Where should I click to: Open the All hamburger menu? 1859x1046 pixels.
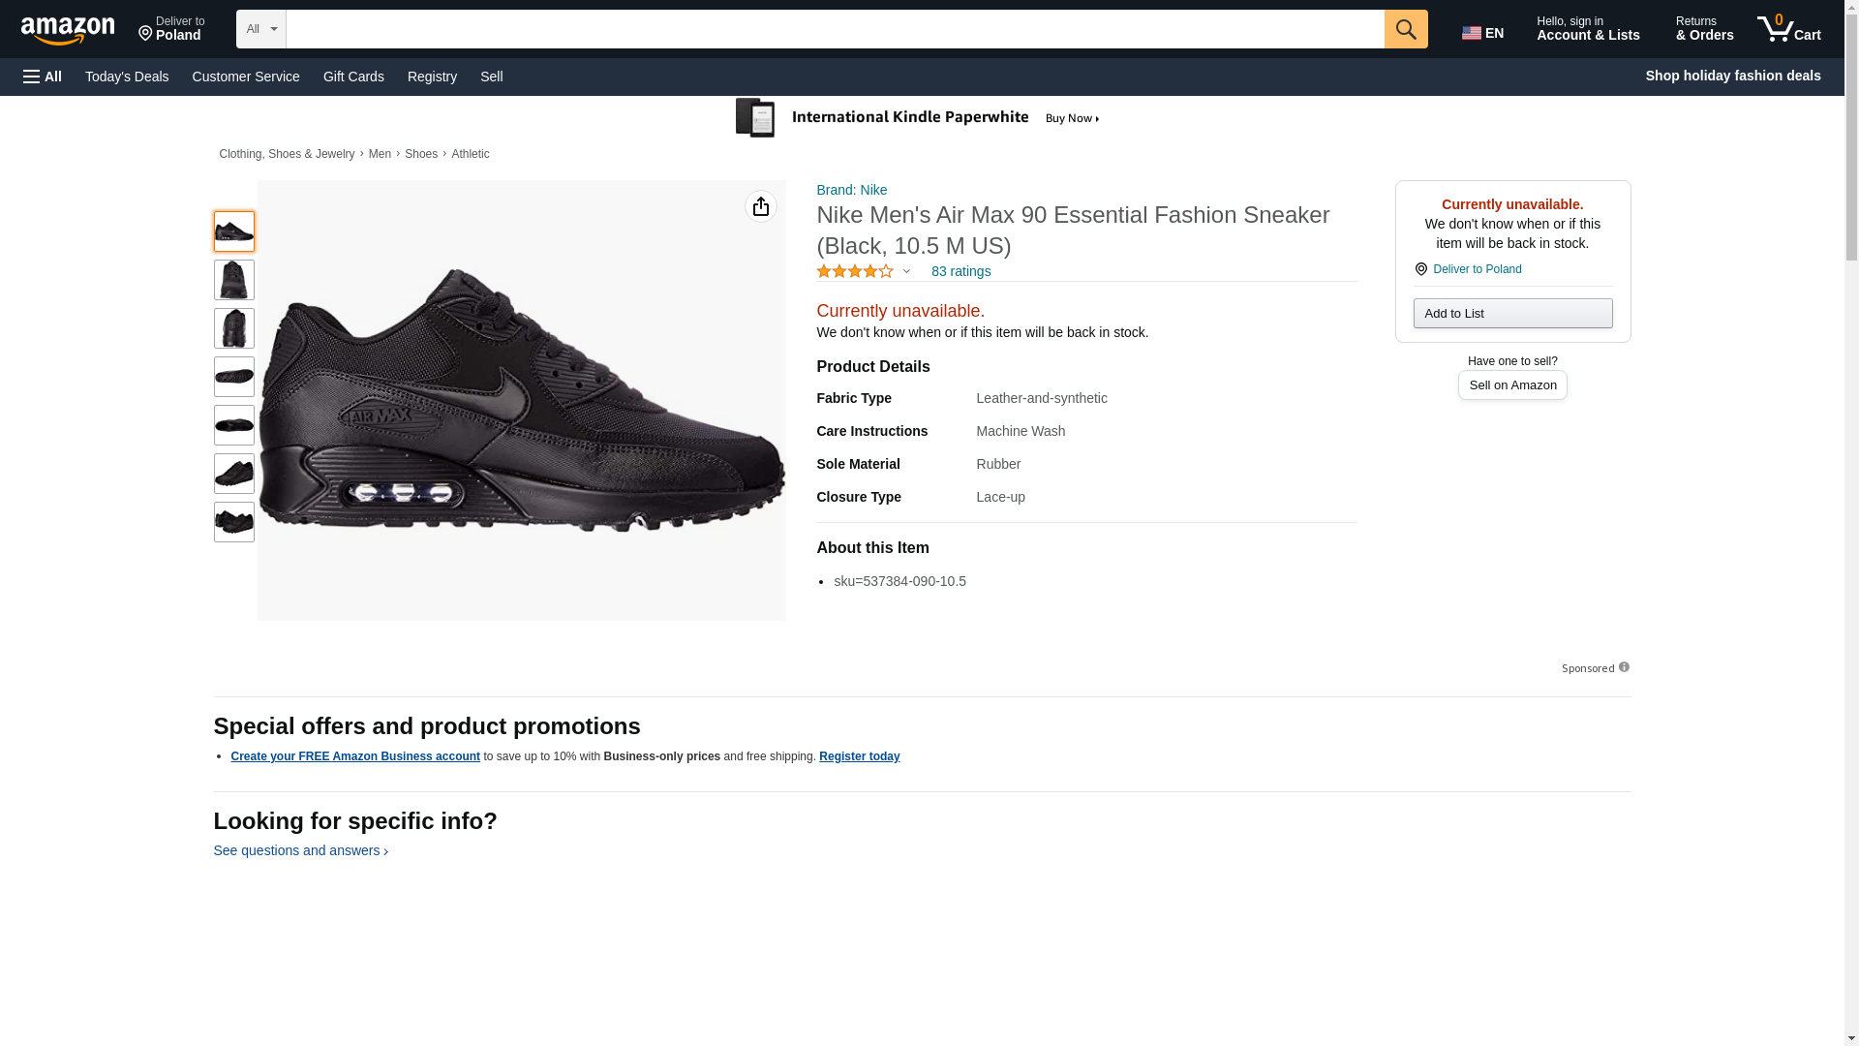point(43,77)
